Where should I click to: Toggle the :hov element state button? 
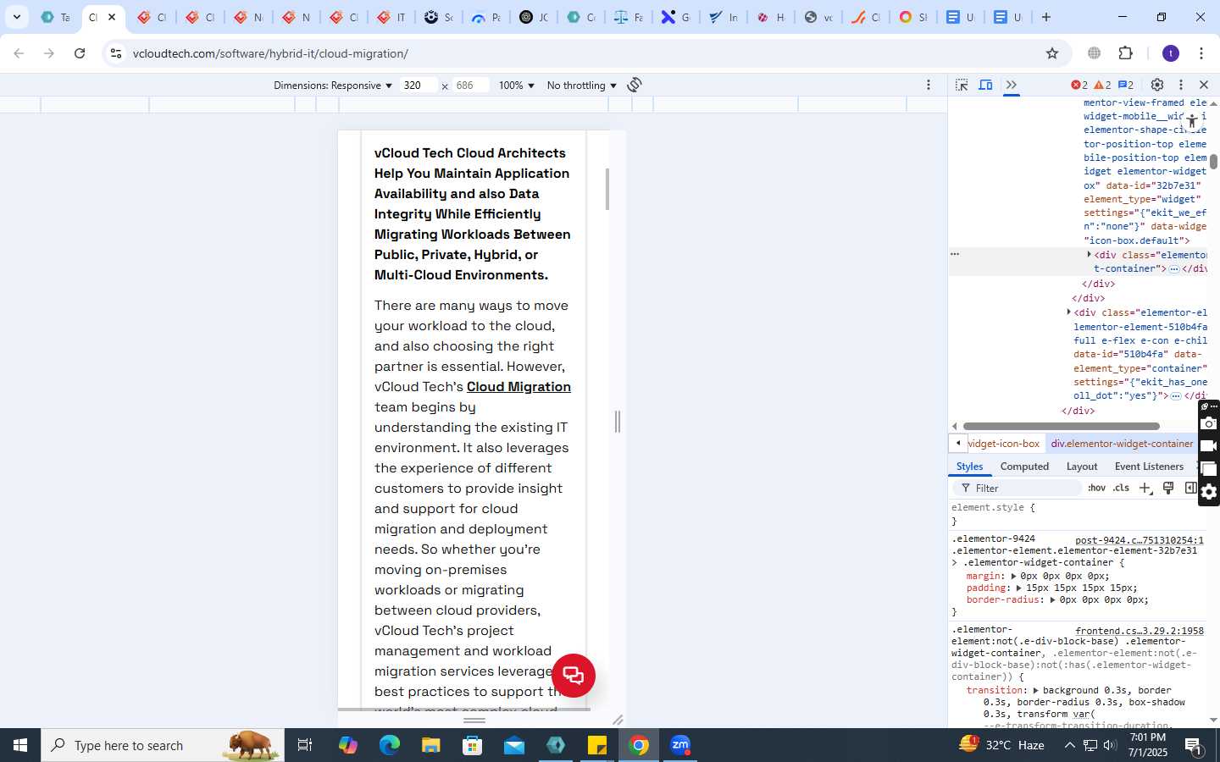1096,489
